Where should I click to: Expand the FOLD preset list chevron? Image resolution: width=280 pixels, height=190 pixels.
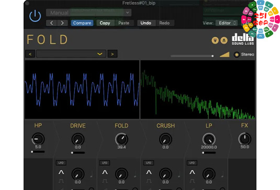coord(99,54)
